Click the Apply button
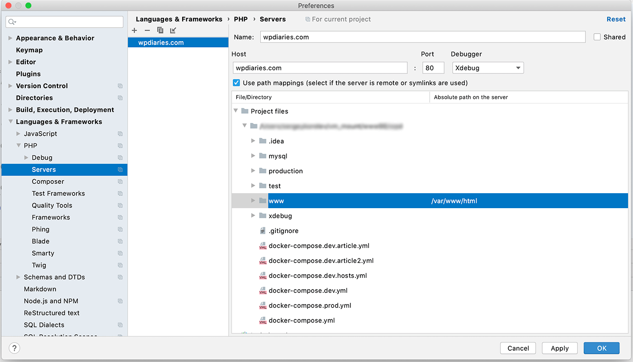The image size is (633, 362). click(560, 348)
